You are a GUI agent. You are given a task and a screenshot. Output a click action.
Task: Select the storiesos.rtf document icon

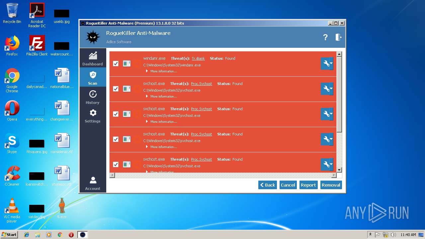point(62,176)
